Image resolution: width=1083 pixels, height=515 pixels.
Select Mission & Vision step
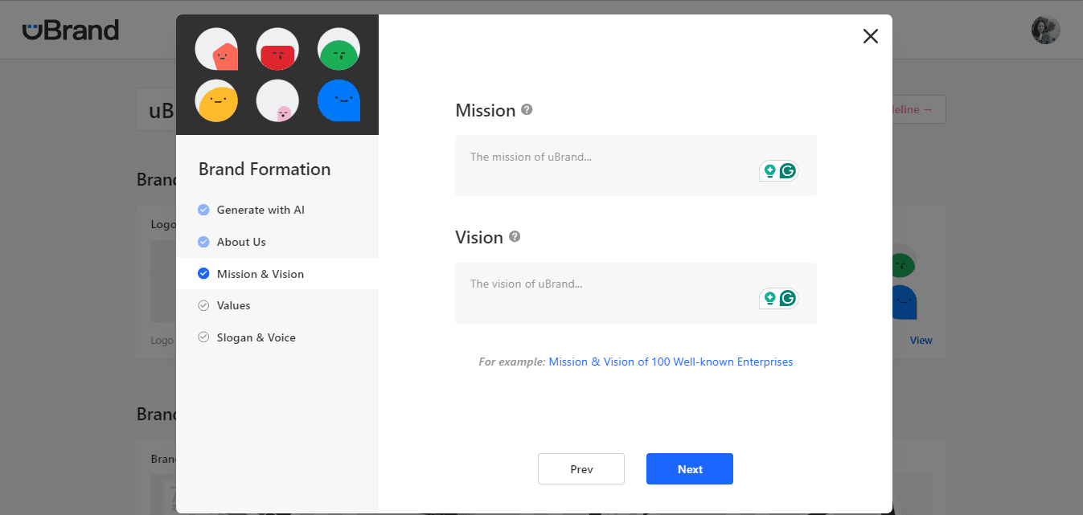(277, 274)
